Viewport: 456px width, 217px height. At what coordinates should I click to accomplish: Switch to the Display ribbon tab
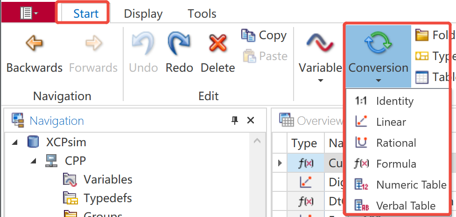coord(143,14)
